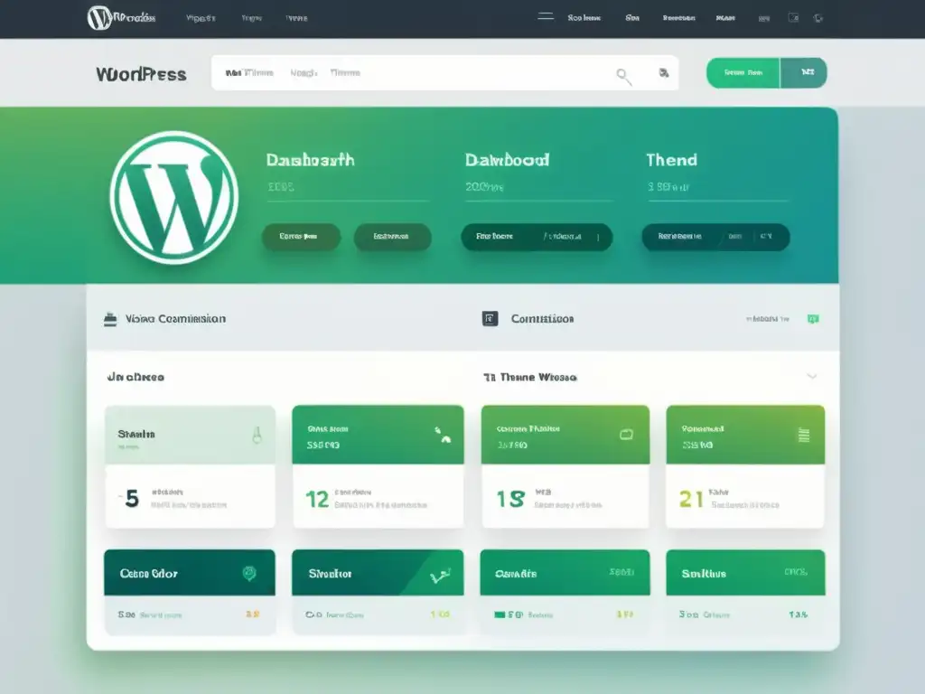Expand the chevron next to 'Ti Theane Wiesoo'
Screen dimensions: 925x694
point(812,377)
